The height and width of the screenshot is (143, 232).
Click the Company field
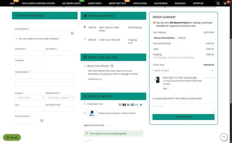point(29,65)
